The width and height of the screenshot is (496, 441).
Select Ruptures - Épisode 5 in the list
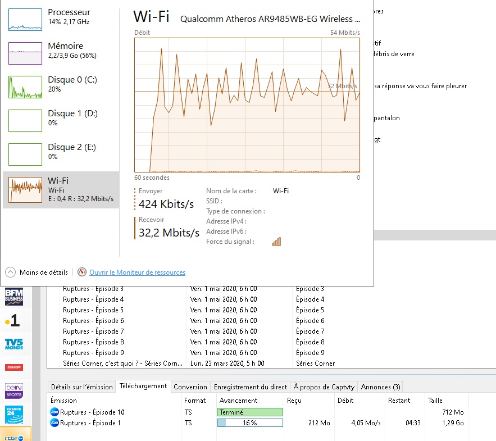pyautogui.click(x=93, y=310)
